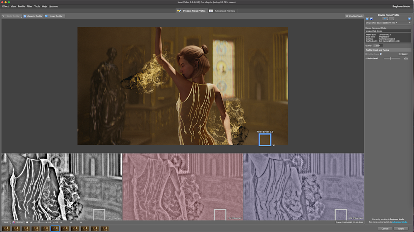414x232 pixels.
Task: Click the blue noise selection box in main image
Action: click(x=265, y=140)
